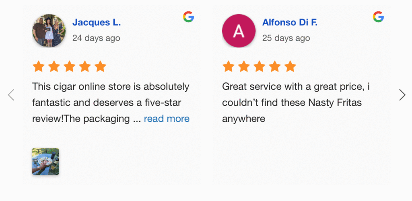Click last star of Alfonso's rating
412x201 pixels.
290,66
